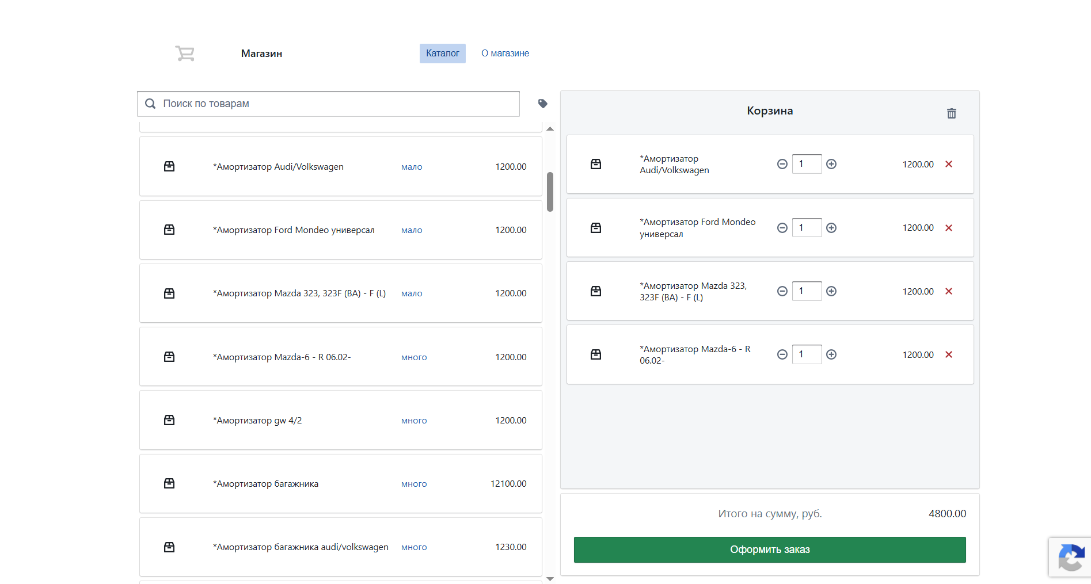Click quantity field of Mazda 323 in cart
1091x584 pixels.
point(807,291)
